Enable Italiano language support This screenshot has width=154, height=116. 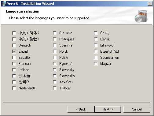coord(14,70)
